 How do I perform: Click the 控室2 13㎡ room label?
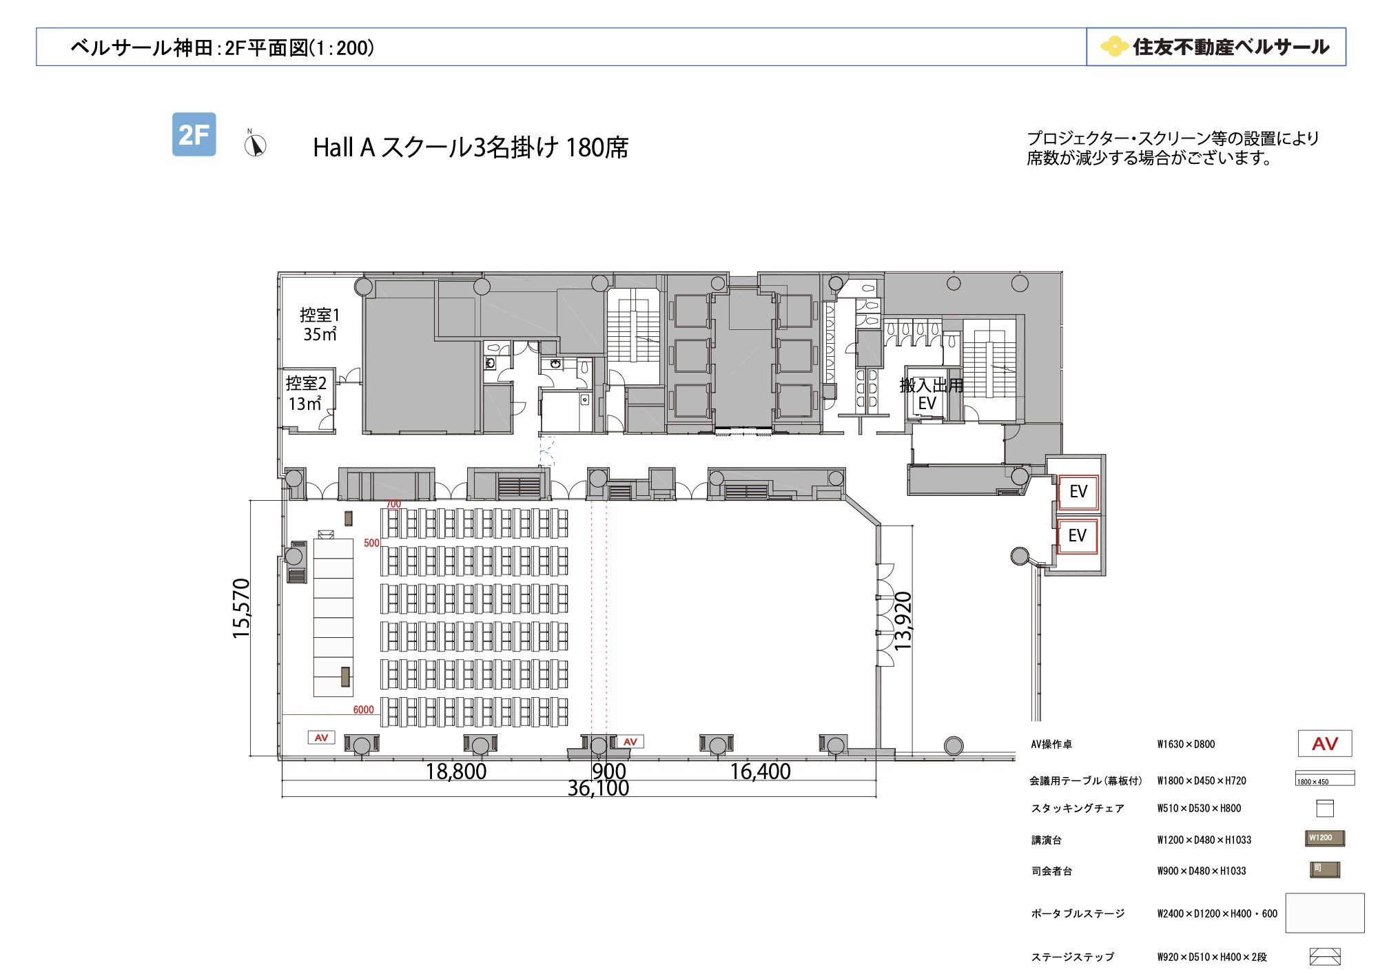[x=306, y=393]
